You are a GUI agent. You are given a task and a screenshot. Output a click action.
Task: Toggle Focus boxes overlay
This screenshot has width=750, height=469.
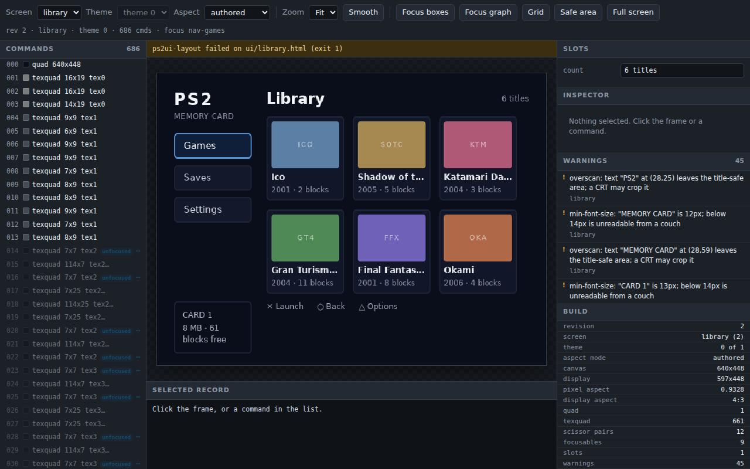coord(425,12)
